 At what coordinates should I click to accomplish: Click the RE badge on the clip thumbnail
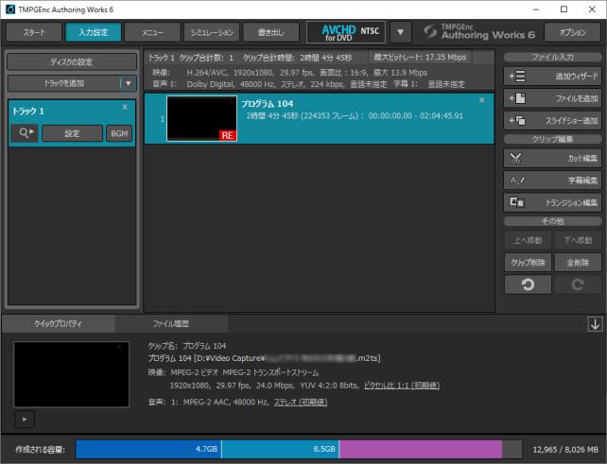228,135
